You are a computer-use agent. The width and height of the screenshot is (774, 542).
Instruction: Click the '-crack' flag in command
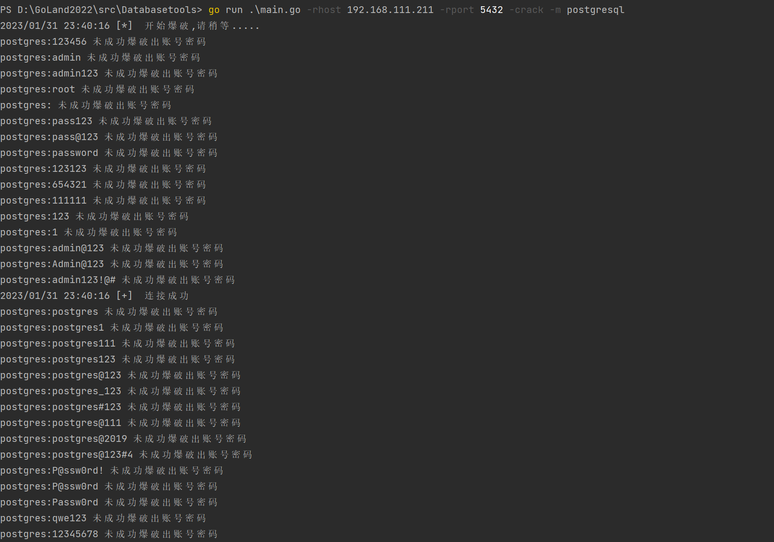[x=526, y=10]
